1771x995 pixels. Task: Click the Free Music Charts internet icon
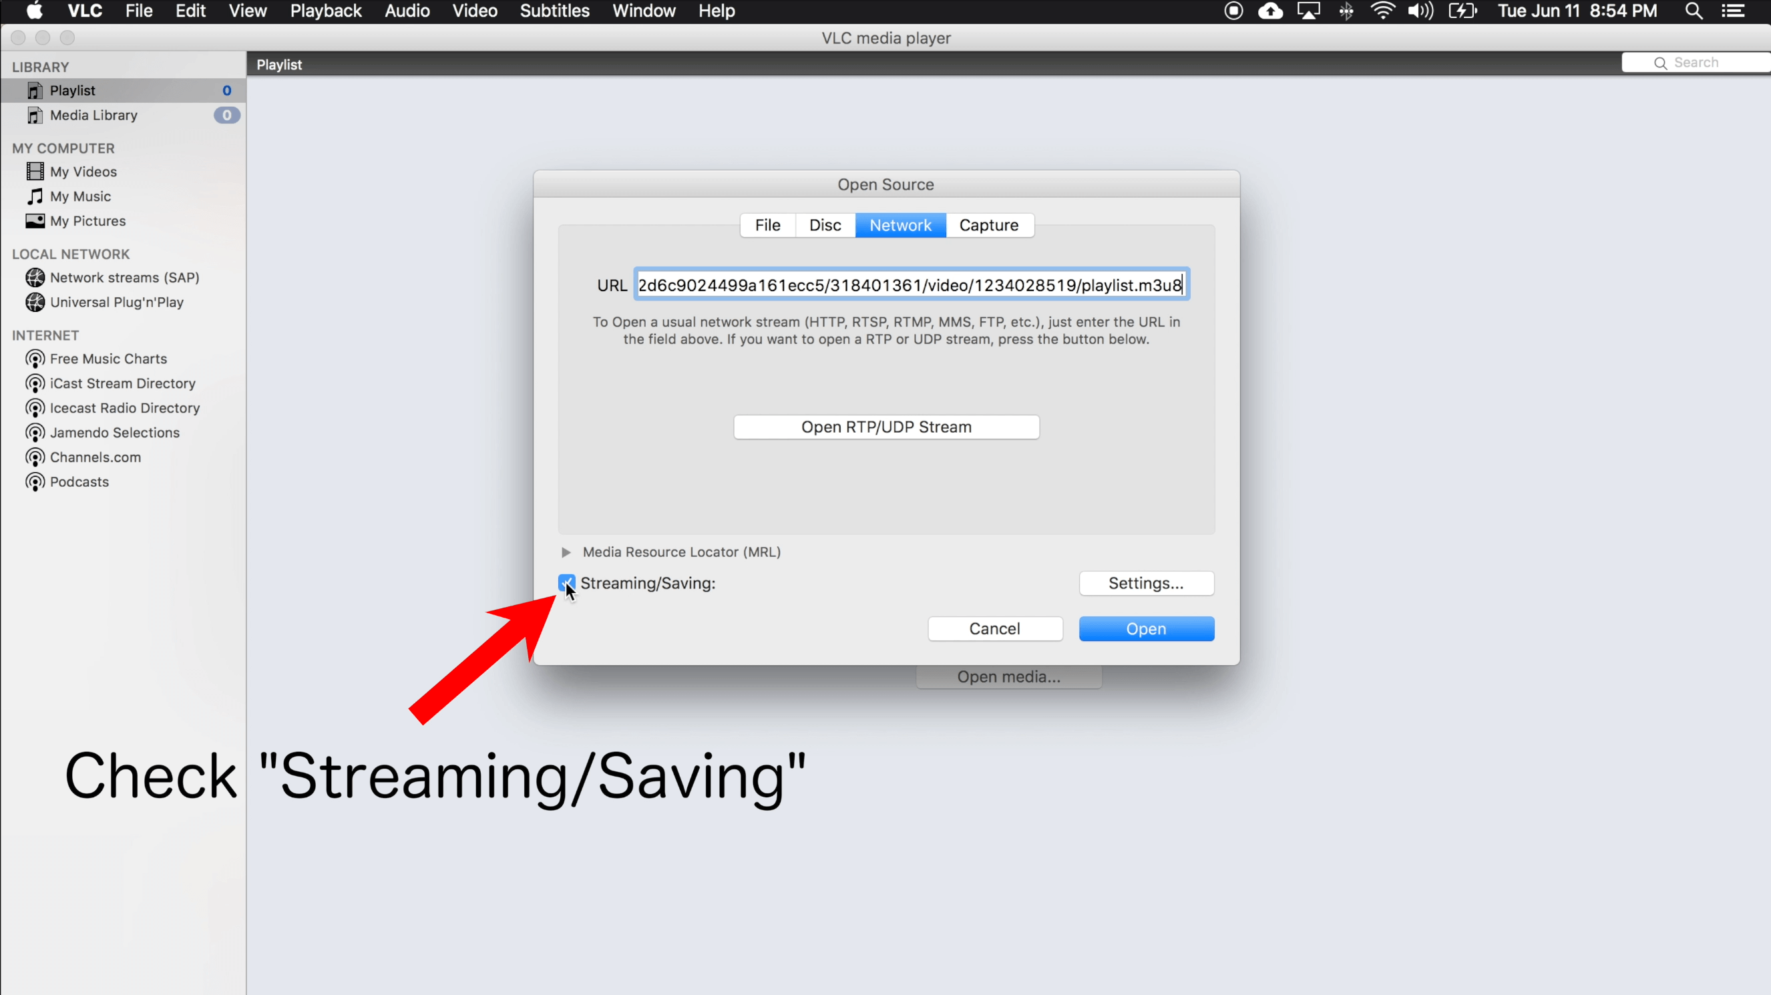[x=37, y=359]
